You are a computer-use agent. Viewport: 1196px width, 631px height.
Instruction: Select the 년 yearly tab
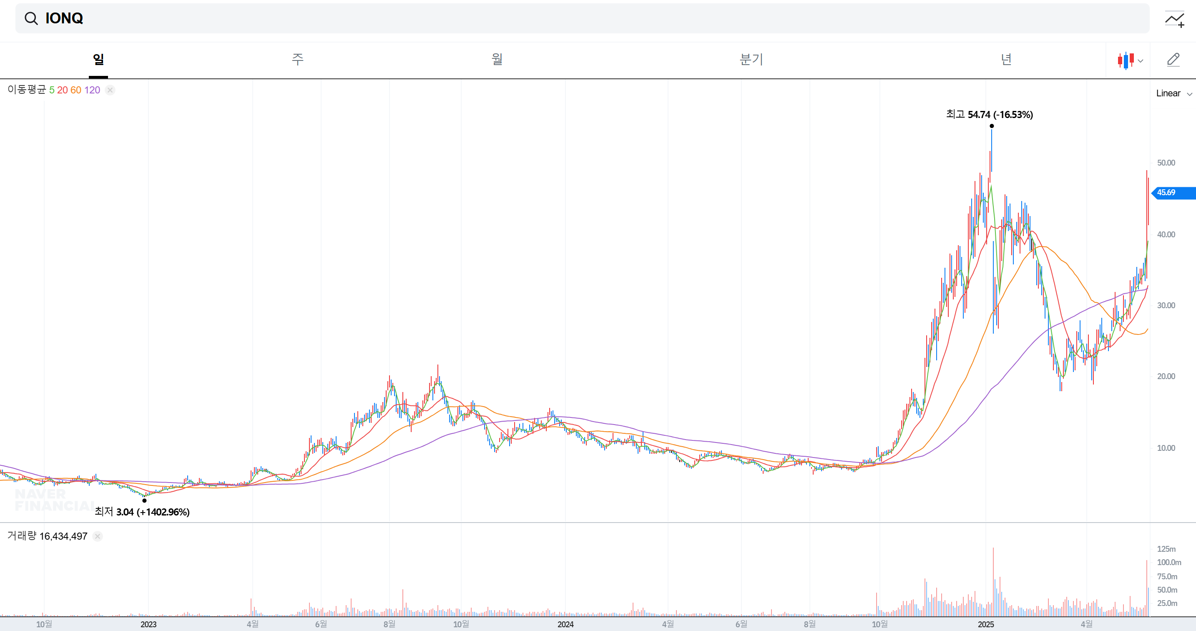(x=1006, y=60)
